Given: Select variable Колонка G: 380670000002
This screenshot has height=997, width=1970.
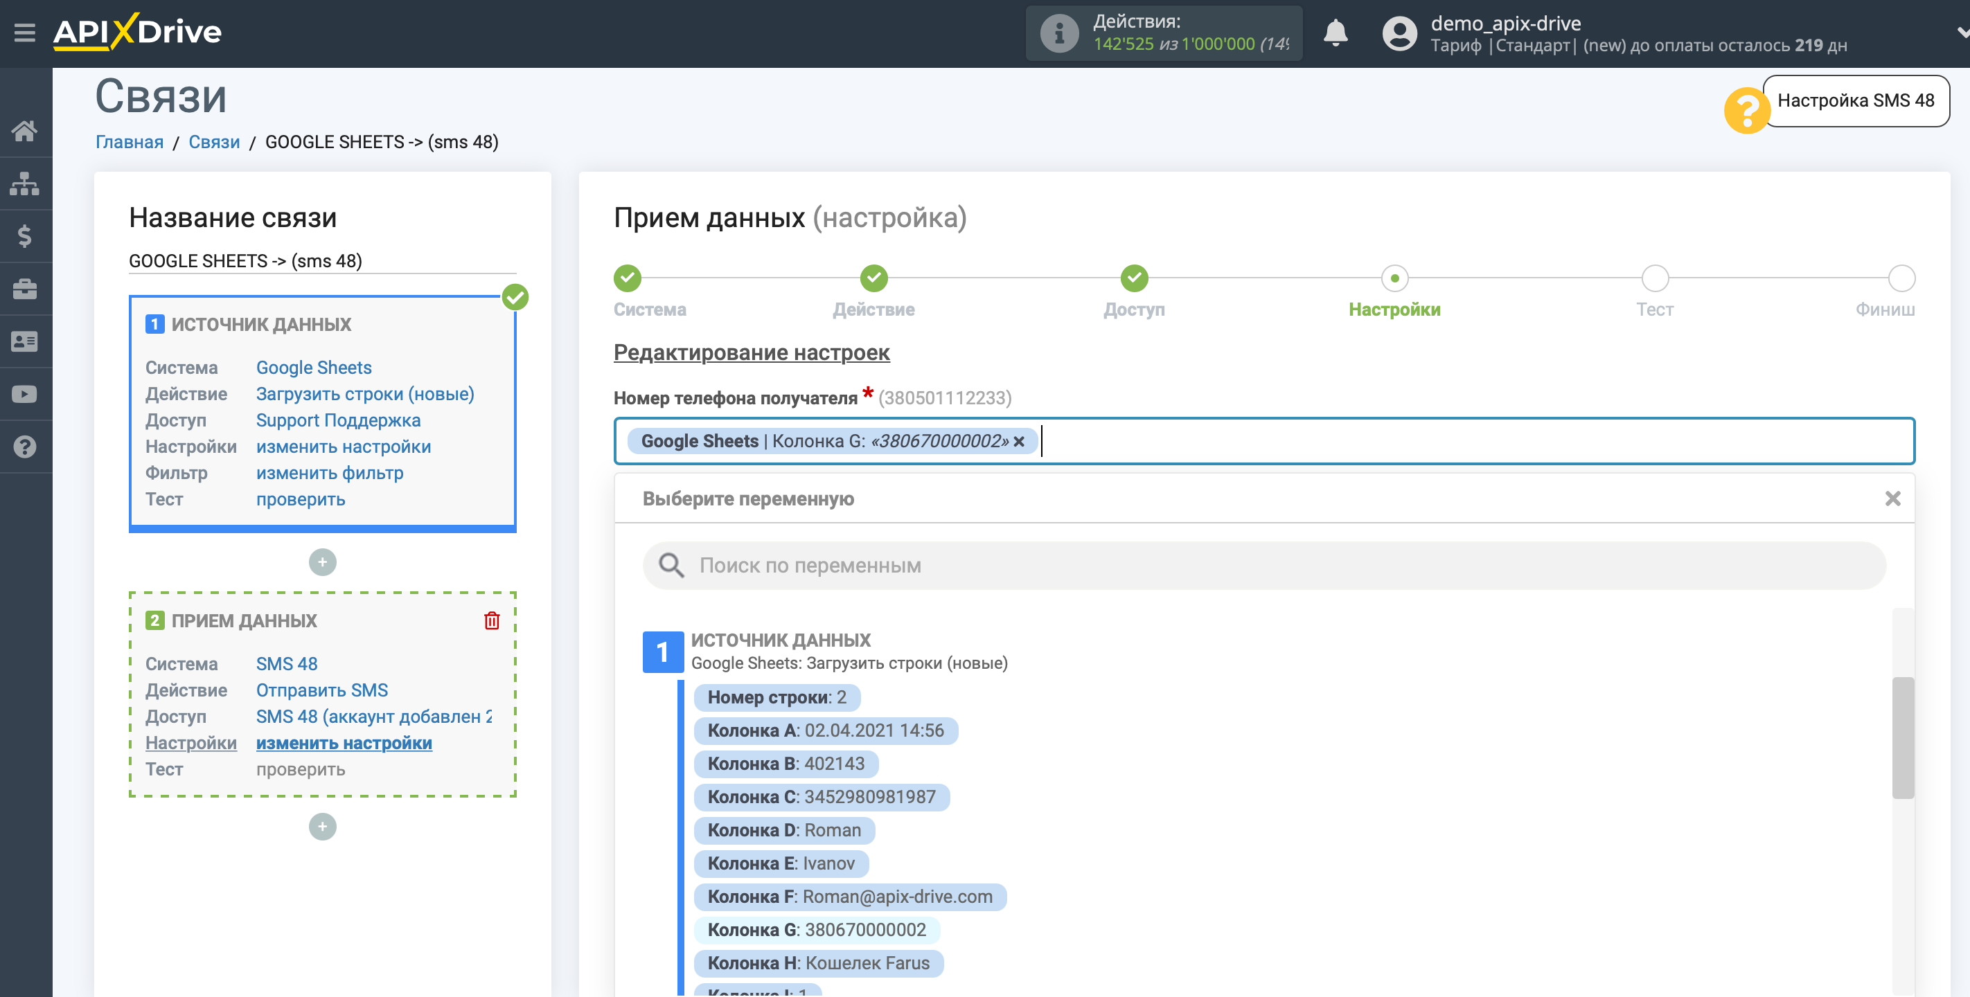Looking at the screenshot, I should coord(817,930).
